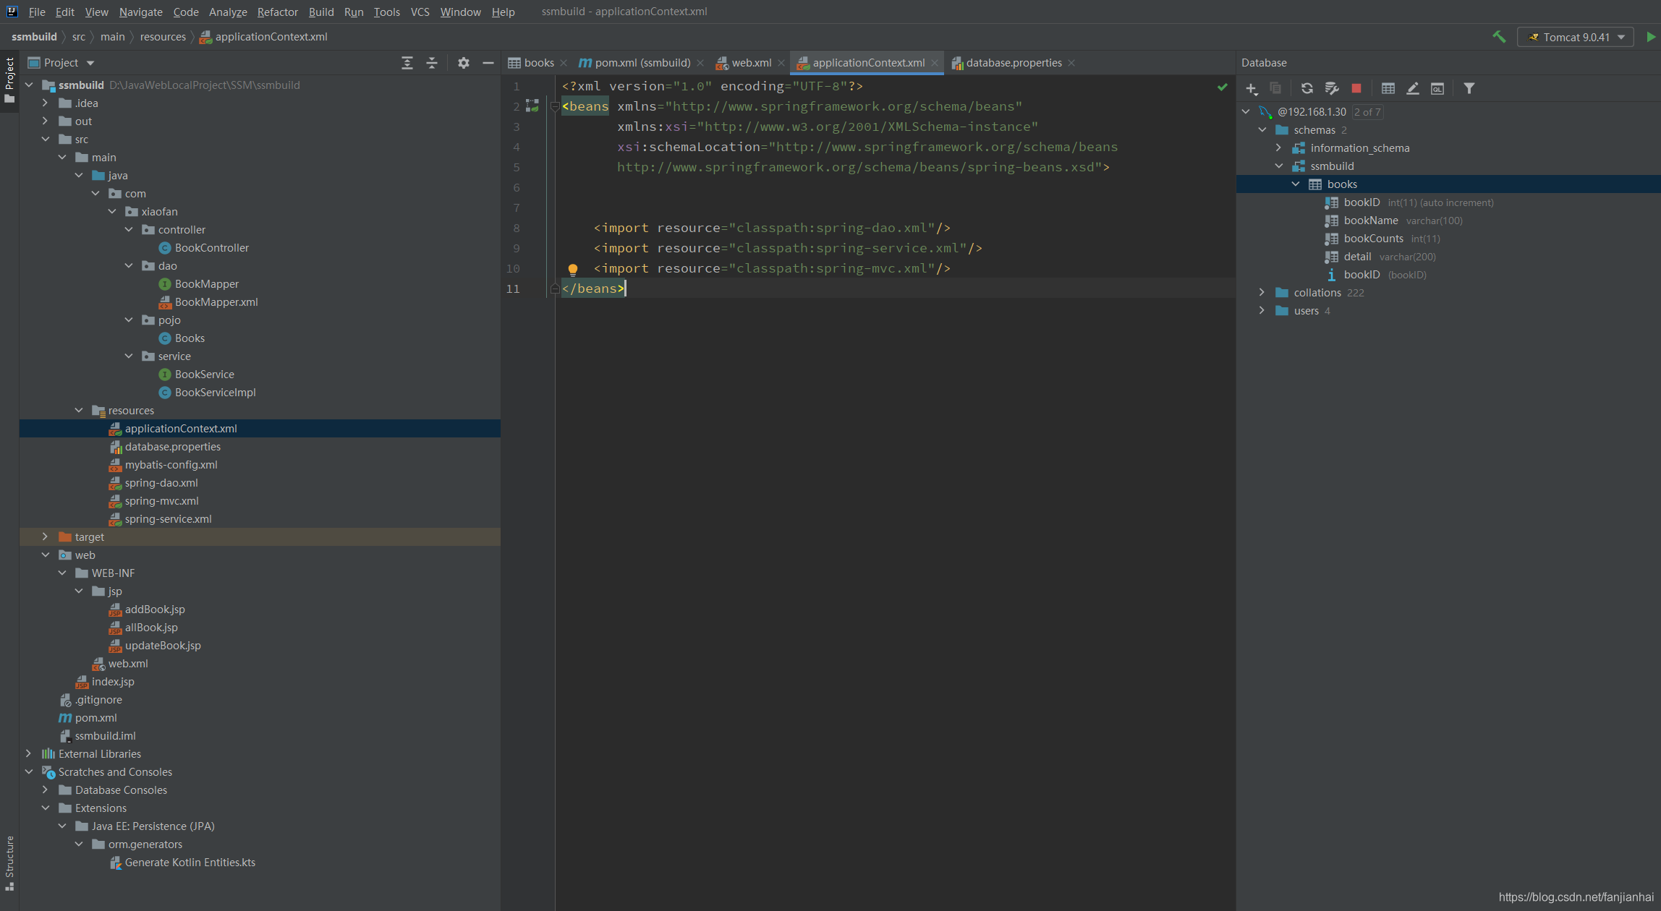Viewport: 1661px width, 911px height.
Task: Run Tomcat with the green play button
Action: (1650, 37)
